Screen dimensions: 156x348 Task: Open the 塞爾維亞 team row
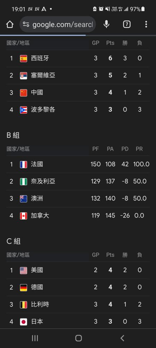[x=78, y=76]
